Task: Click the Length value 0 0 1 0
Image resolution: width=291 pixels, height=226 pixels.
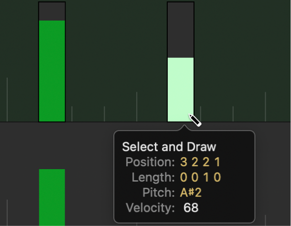Action: pyautogui.click(x=201, y=177)
